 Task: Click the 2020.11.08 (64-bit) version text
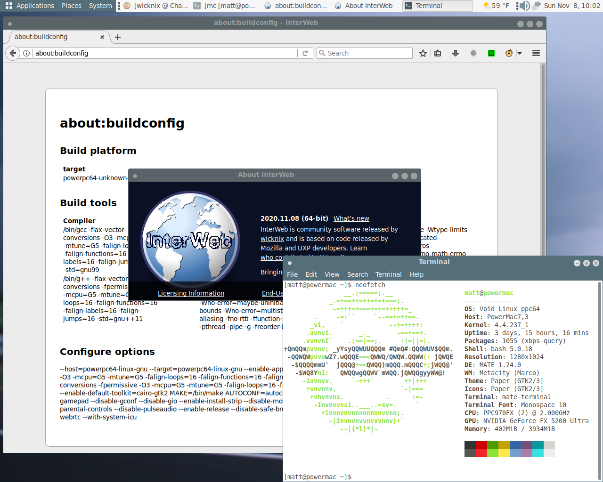(x=294, y=218)
